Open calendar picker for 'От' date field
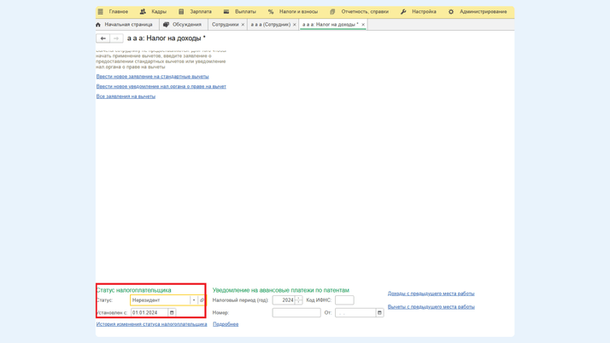The height and width of the screenshot is (343, 610). (x=379, y=313)
